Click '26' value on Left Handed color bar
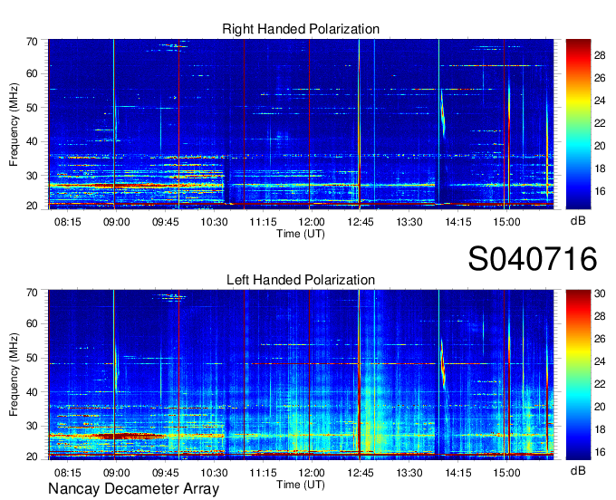The width and height of the screenshot is (616, 500). click(x=600, y=339)
